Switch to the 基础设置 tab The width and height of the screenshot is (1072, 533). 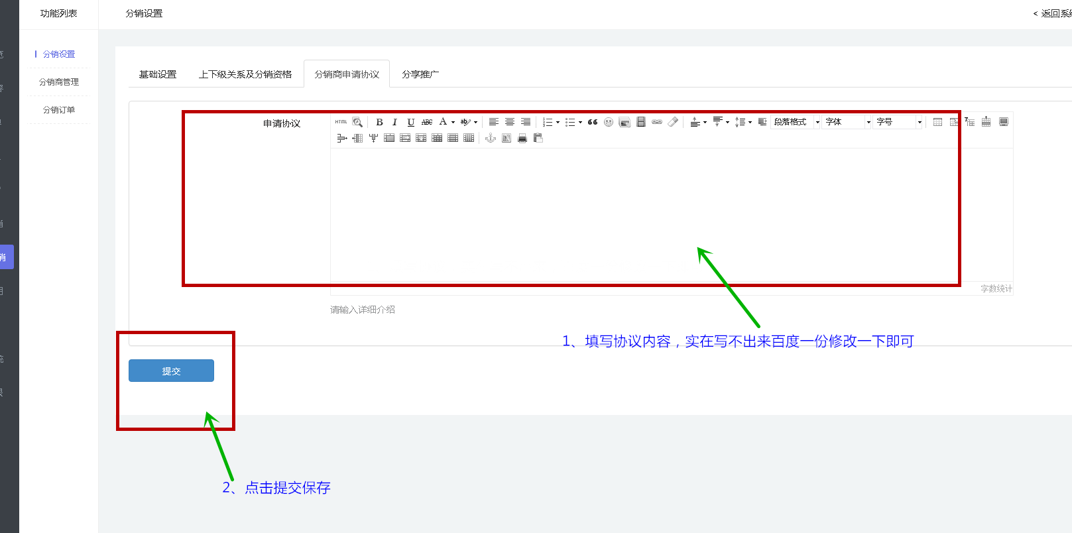[158, 74]
